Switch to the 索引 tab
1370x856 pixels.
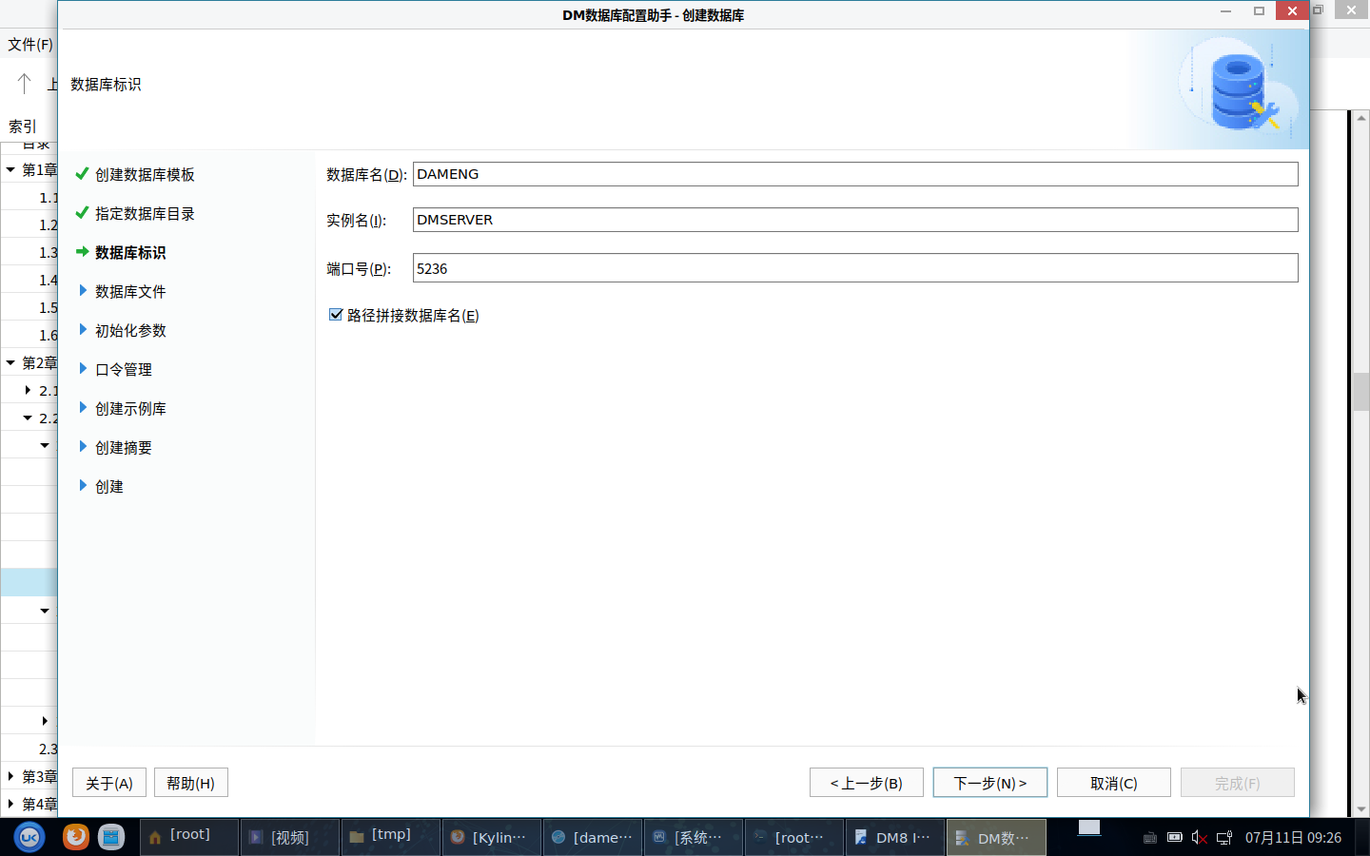tap(23, 126)
